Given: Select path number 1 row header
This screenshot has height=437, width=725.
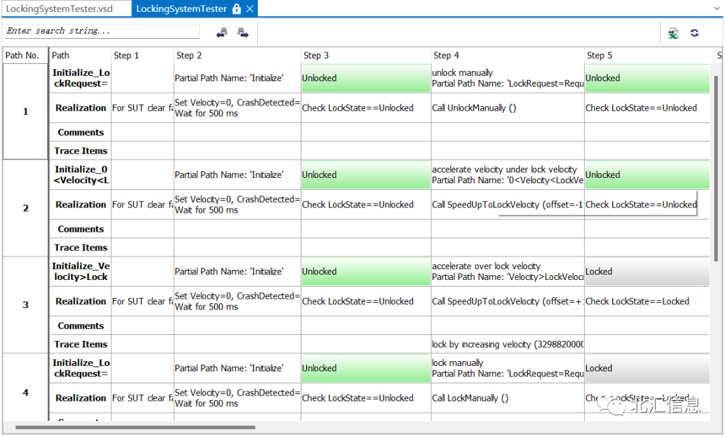Looking at the screenshot, I should point(26,111).
